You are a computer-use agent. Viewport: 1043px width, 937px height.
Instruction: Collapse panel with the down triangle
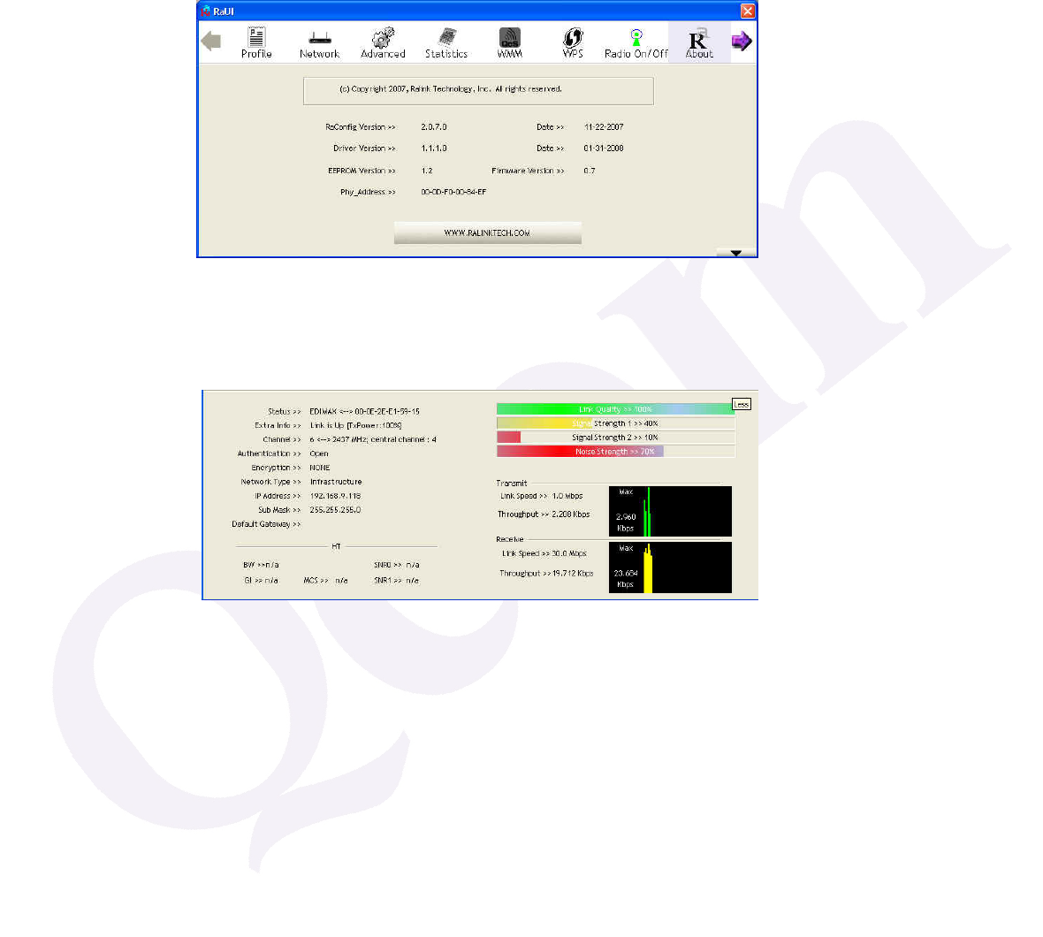click(x=735, y=253)
